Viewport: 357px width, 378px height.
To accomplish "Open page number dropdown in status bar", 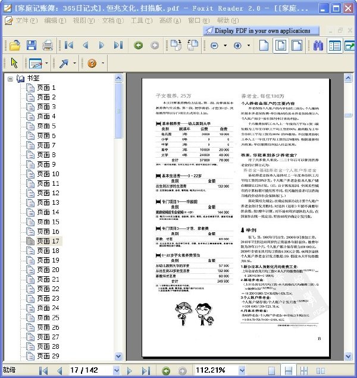I will coord(117,370).
